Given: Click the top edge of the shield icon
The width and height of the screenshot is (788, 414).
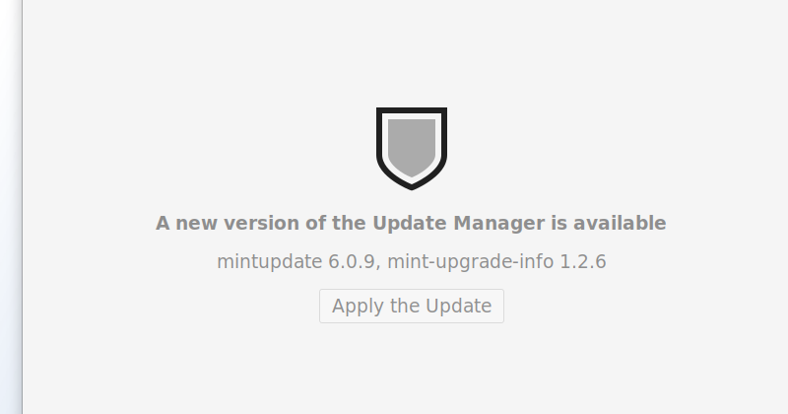Looking at the screenshot, I should point(412,109).
